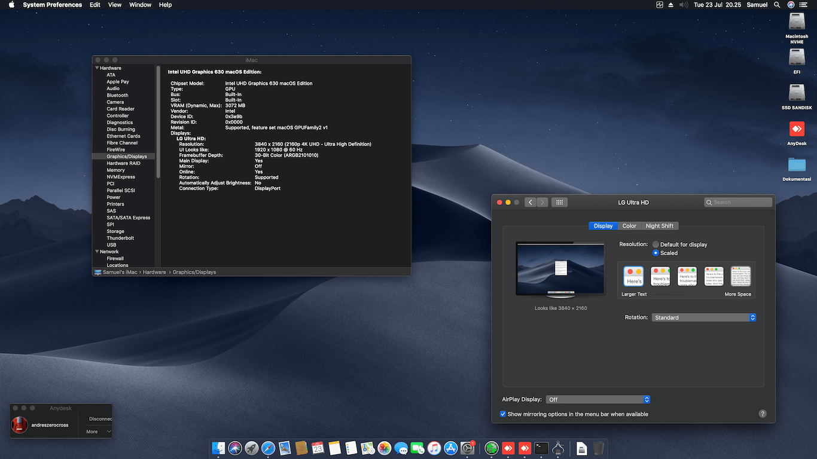
Task: Open Messages from the Dock
Action: 401,448
